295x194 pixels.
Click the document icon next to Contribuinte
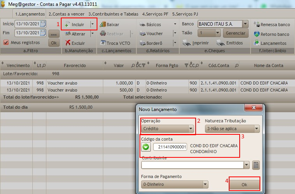(256, 165)
